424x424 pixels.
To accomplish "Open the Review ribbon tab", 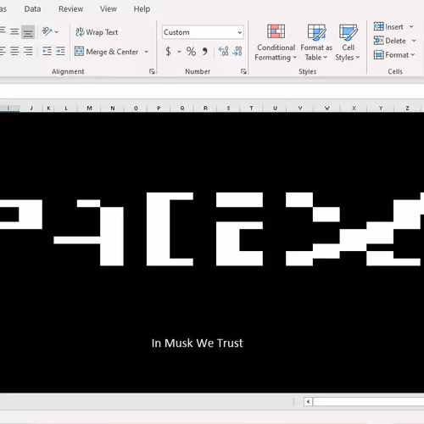I will pyautogui.click(x=70, y=9).
